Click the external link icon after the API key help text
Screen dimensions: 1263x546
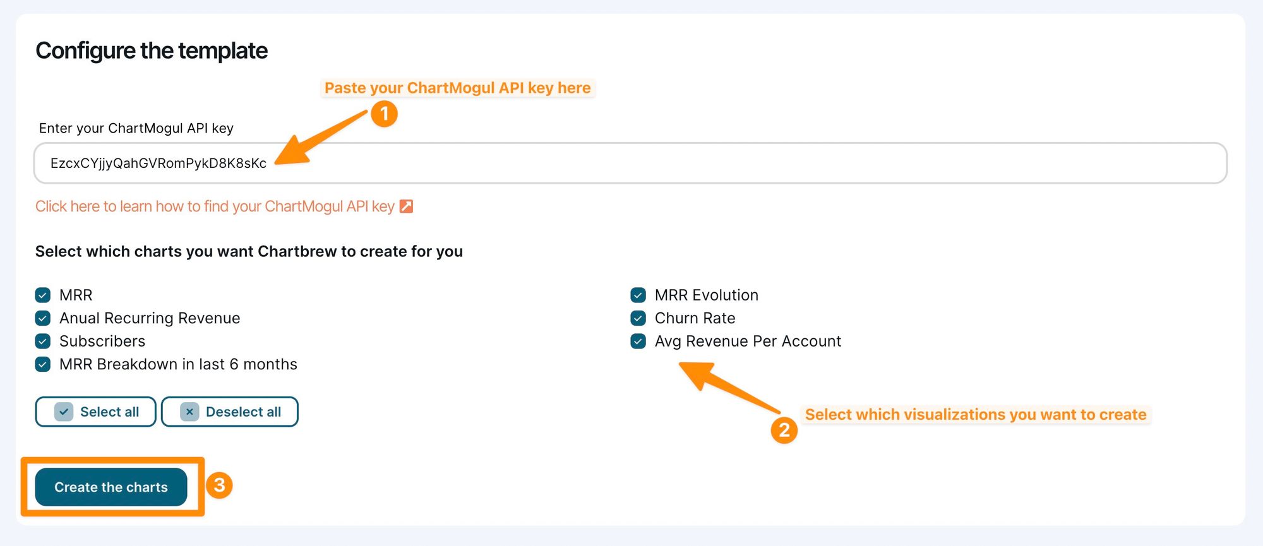407,206
